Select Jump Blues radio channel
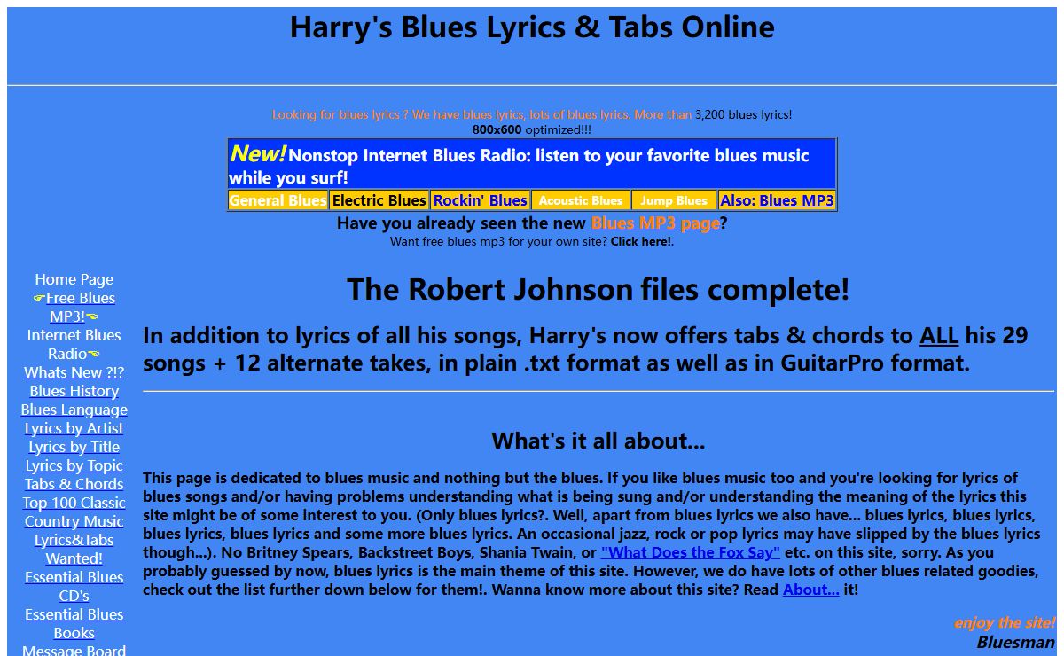 [x=674, y=200]
